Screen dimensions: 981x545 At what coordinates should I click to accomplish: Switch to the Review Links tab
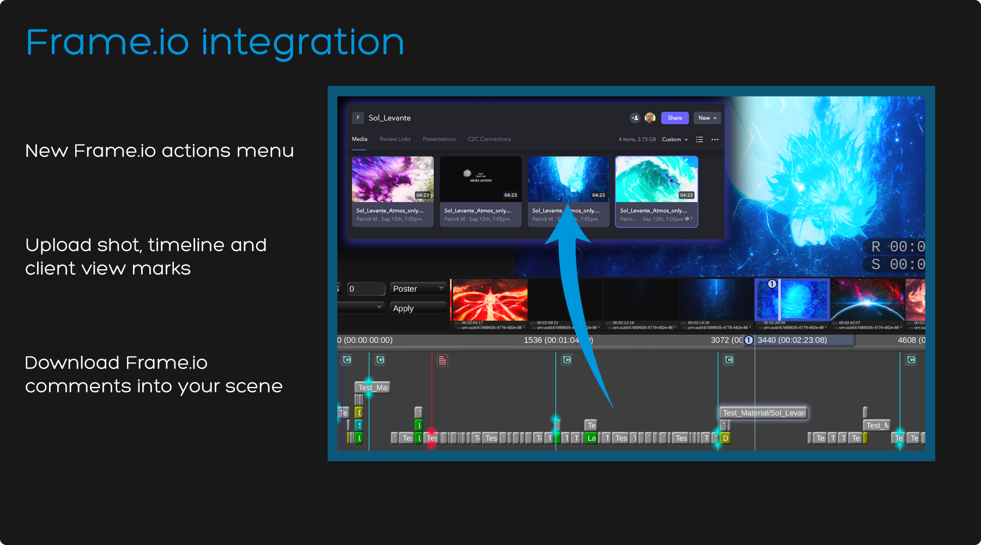395,139
